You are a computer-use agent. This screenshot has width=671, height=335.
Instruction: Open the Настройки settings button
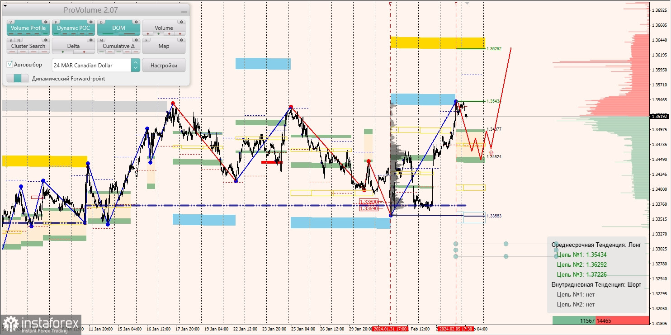pyautogui.click(x=164, y=65)
